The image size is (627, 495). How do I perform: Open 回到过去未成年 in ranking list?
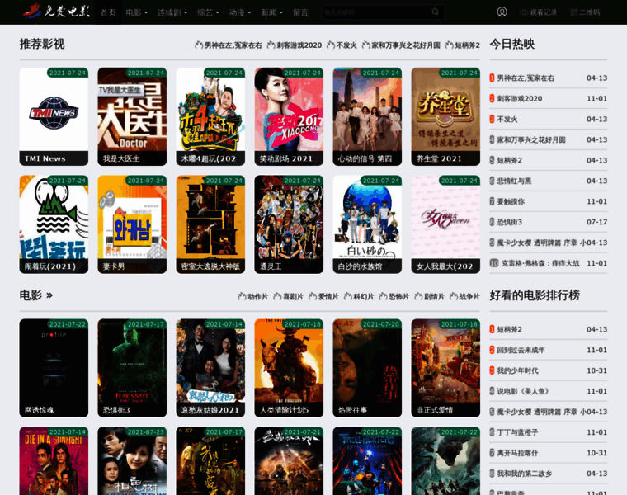521,351
